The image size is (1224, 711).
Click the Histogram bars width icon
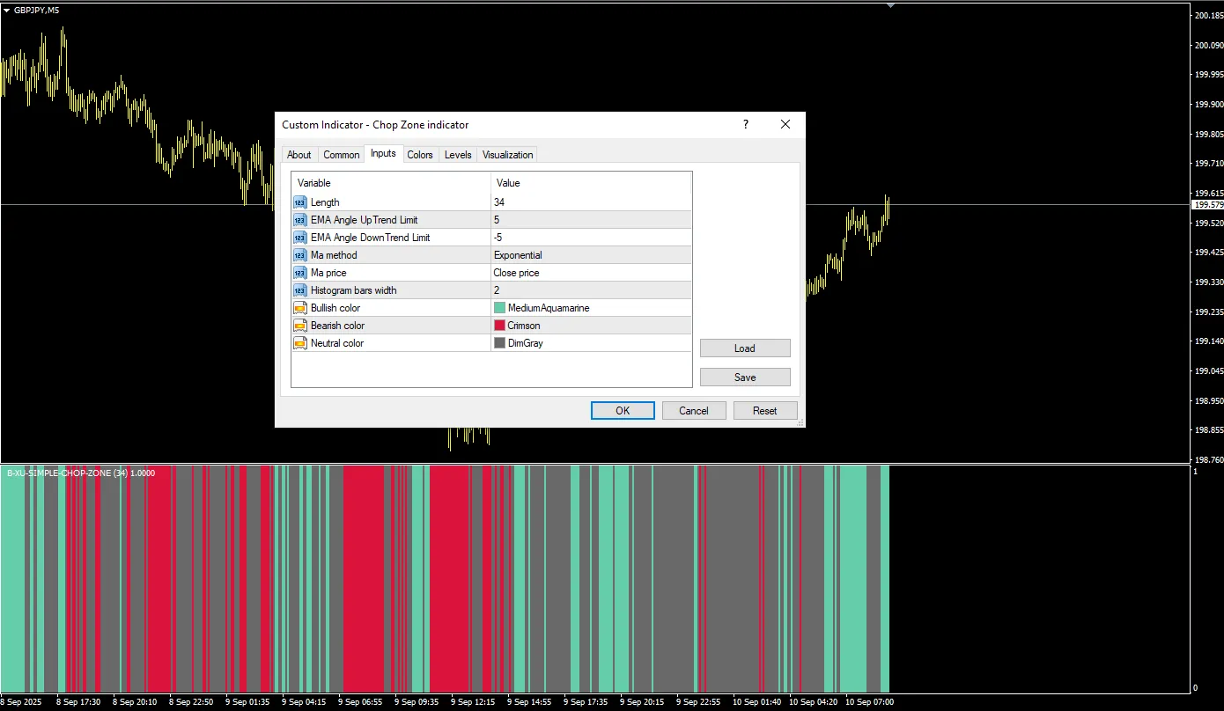point(300,290)
